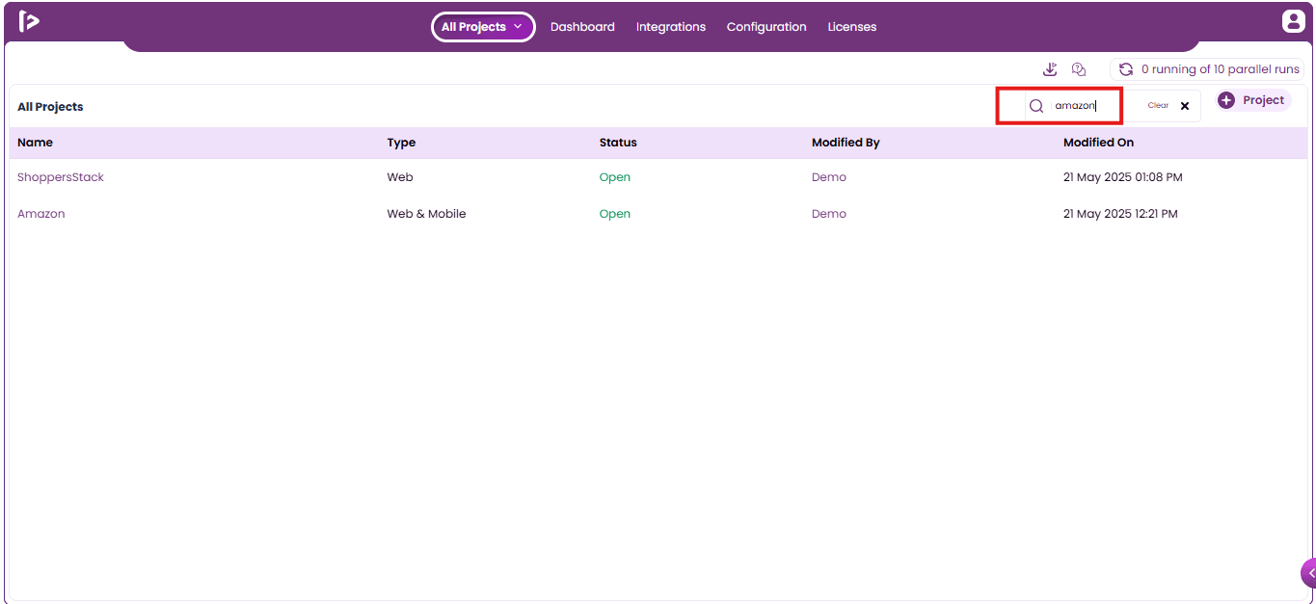Open the purple side panel chevron handle
Viewport: 1316px width, 604px height.
point(1309,573)
